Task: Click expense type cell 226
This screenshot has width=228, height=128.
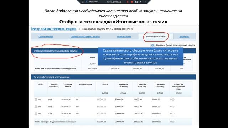Action: point(77,100)
